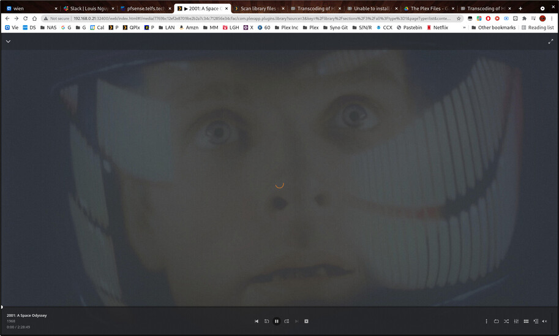Open the Other bookmarks folder

[493, 27]
